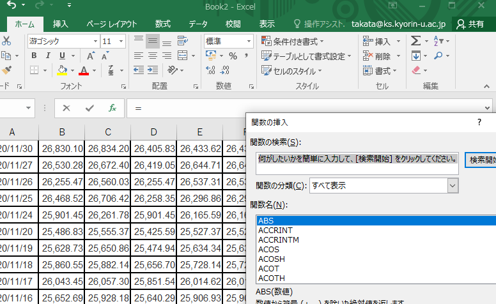This screenshot has width=496, height=304.
Task: Click the Bold B button
Action: (x=34, y=56)
